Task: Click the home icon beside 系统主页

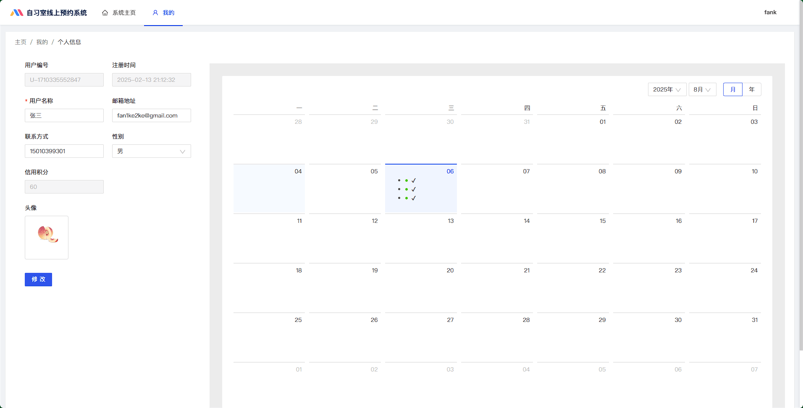Action: click(x=105, y=13)
